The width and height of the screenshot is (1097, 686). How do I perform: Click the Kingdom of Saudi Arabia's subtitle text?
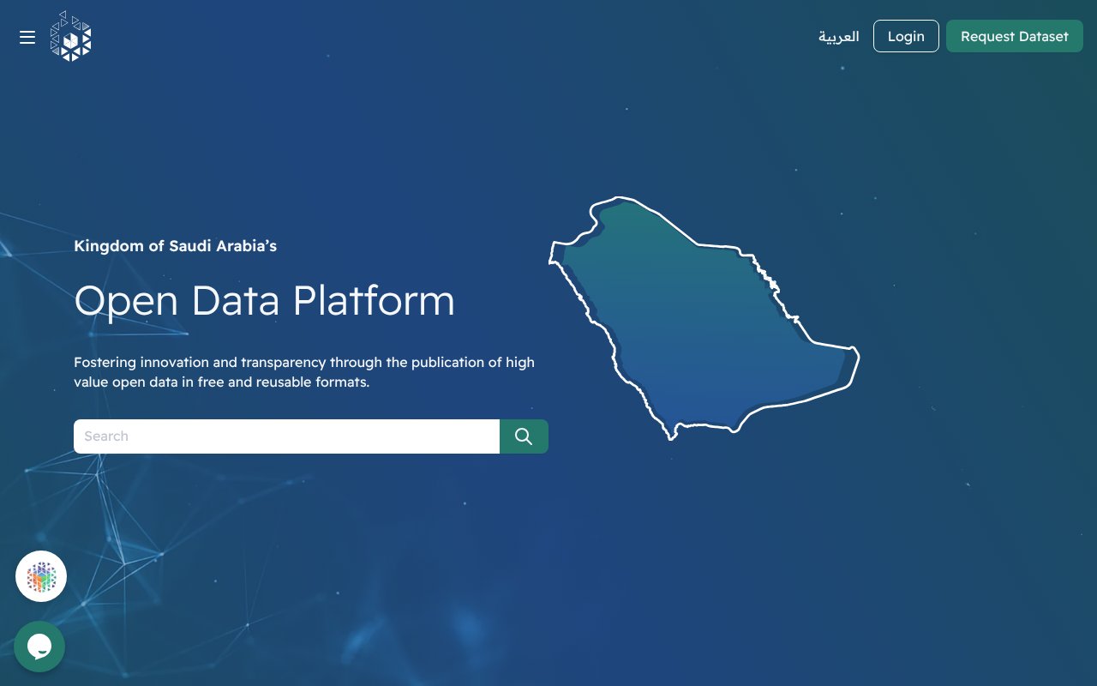click(x=175, y=246)
